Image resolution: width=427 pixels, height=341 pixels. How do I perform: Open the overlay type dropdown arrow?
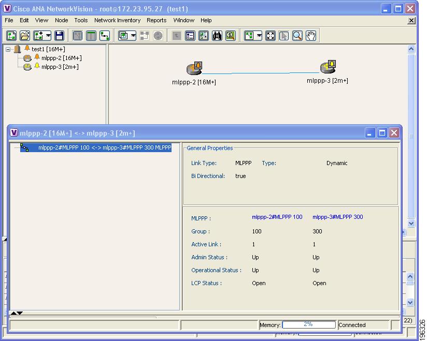pos(133,36)
